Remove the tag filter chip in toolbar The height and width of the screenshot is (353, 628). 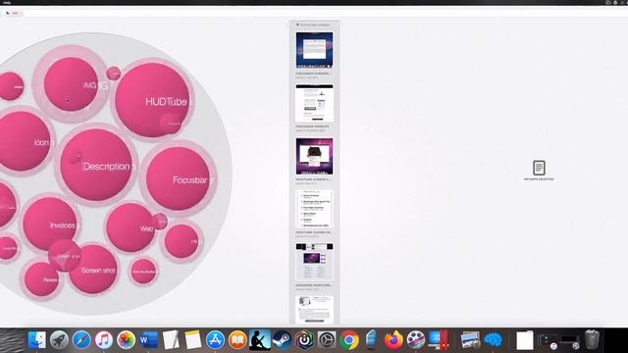13,13
